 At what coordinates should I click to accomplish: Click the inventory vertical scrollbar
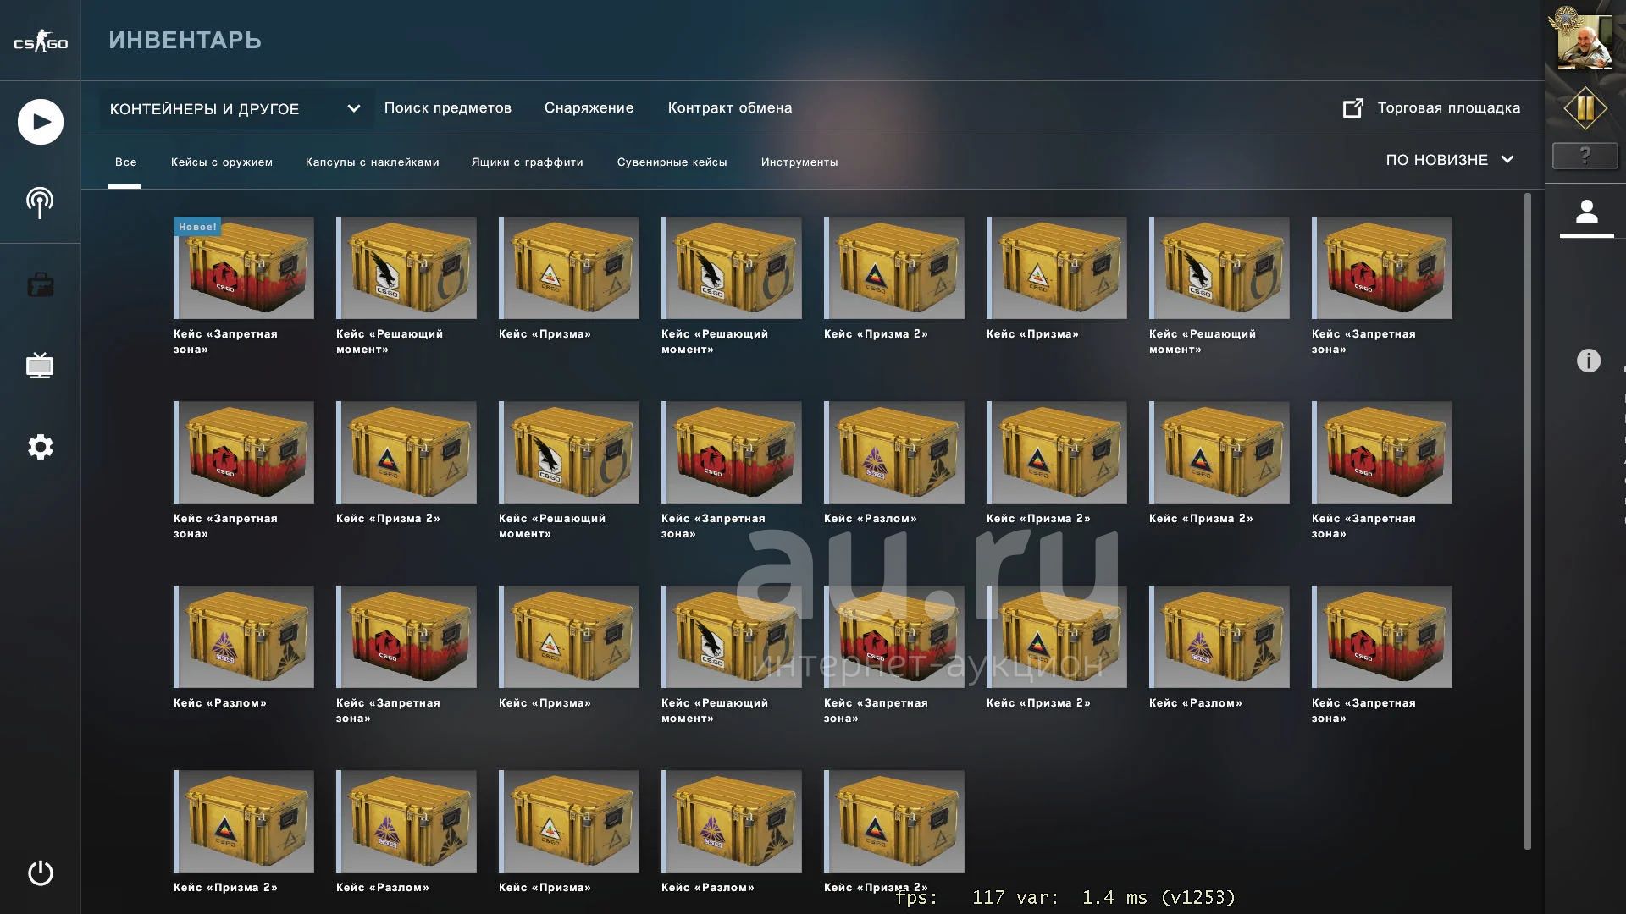(1527, 520)
